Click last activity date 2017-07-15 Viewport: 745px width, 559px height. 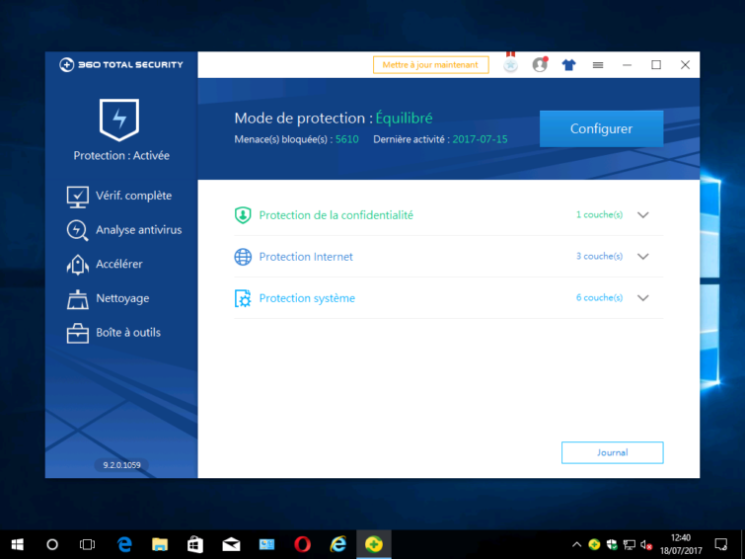point(480,139)
